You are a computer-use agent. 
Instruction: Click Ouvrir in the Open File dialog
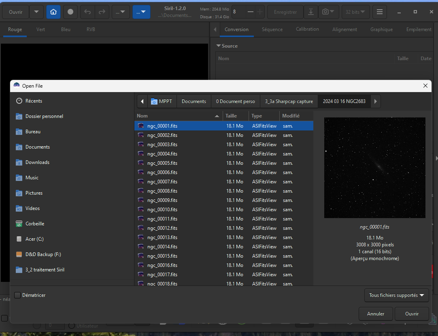(412, 314)
